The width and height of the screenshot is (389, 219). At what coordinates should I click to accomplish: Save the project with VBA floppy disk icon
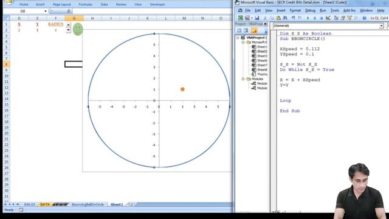click(256, 18)
